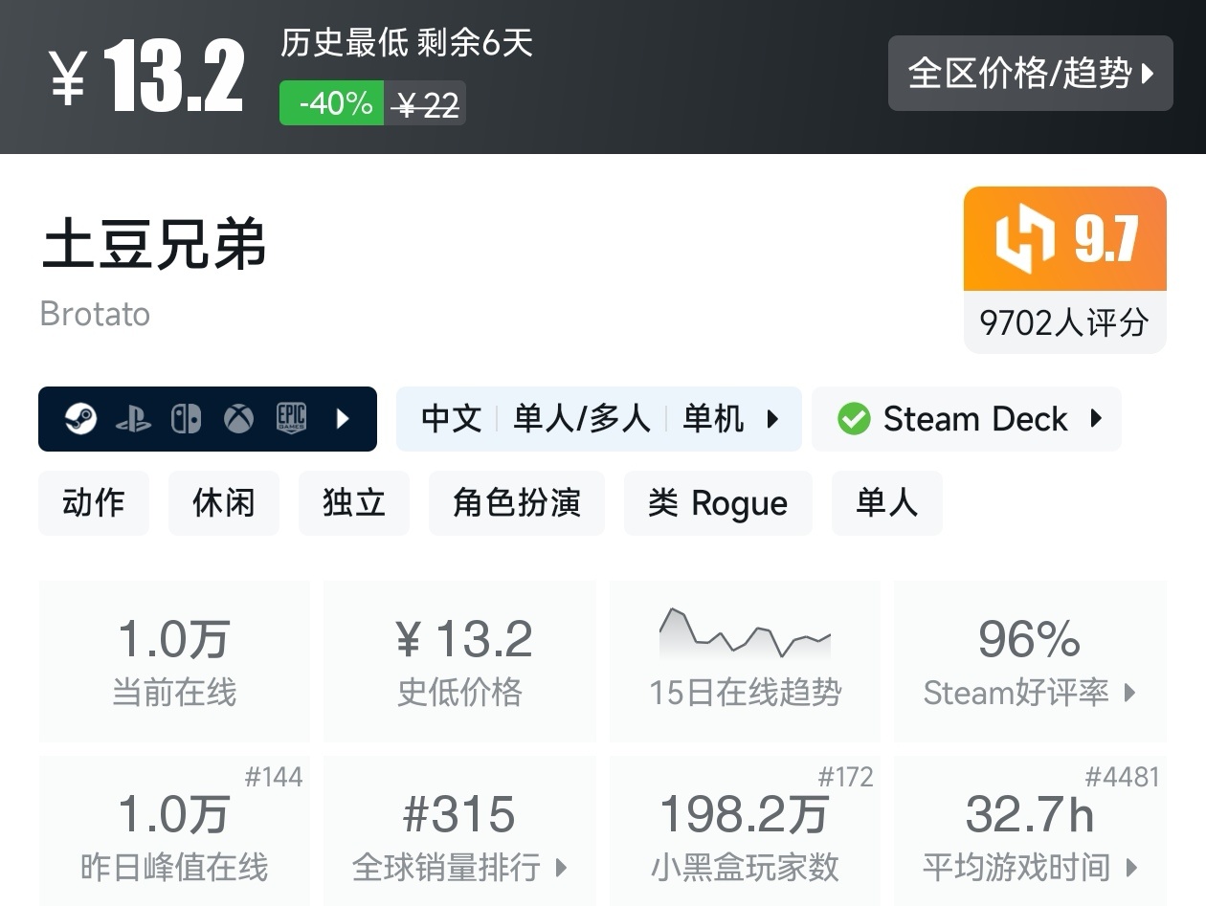Open 全区价格/趋势 panel

pyautogui.click(x=1031, y=73)
